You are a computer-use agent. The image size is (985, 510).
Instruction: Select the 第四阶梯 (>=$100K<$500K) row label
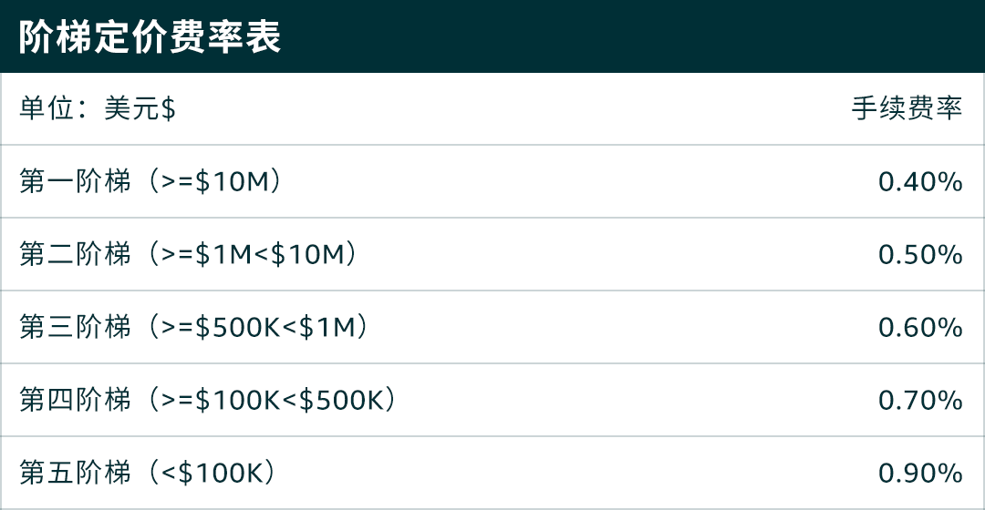pos(208,400)
